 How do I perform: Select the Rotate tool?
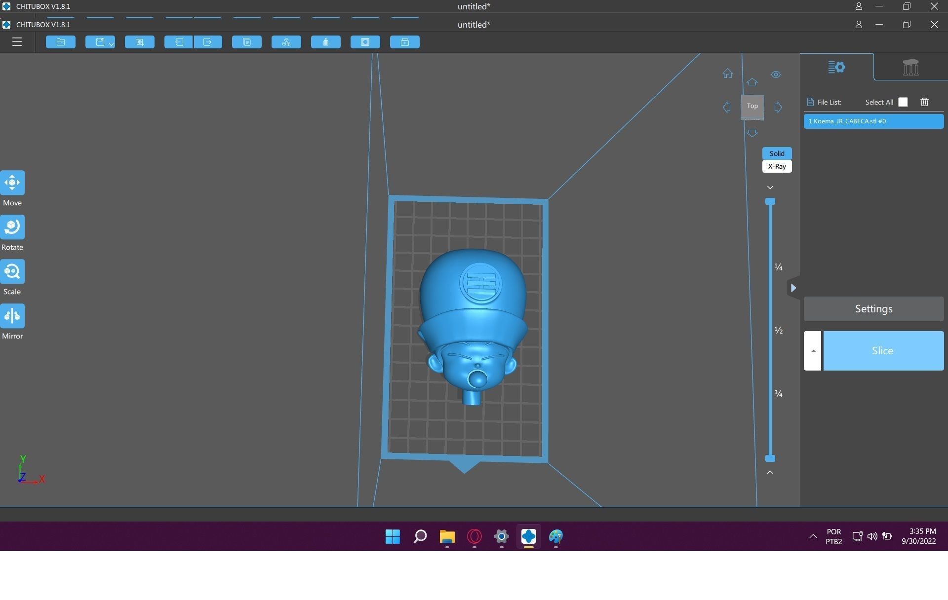(12, 227)
